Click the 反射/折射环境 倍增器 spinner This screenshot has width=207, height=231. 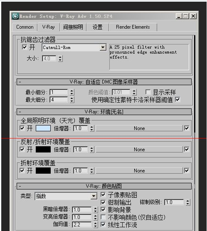click(x=92, y=150)
